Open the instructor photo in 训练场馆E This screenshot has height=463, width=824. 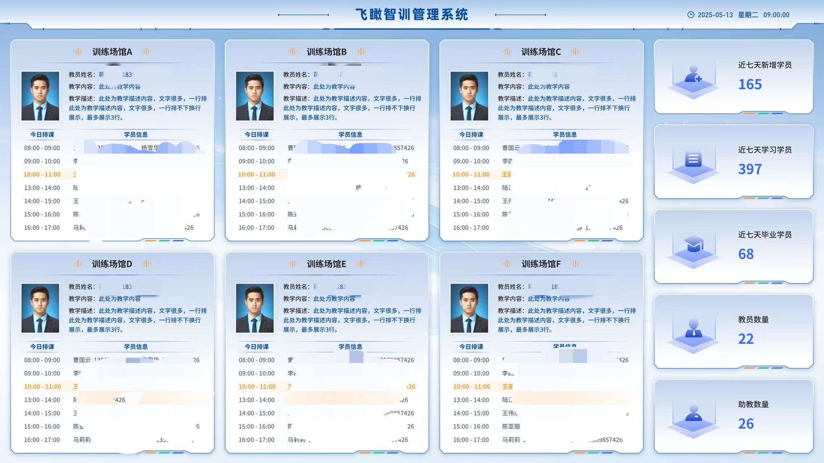coord(255,308)
